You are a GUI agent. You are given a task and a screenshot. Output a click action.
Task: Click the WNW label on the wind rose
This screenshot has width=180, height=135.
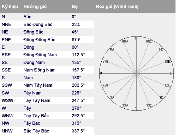click(105, 62)
